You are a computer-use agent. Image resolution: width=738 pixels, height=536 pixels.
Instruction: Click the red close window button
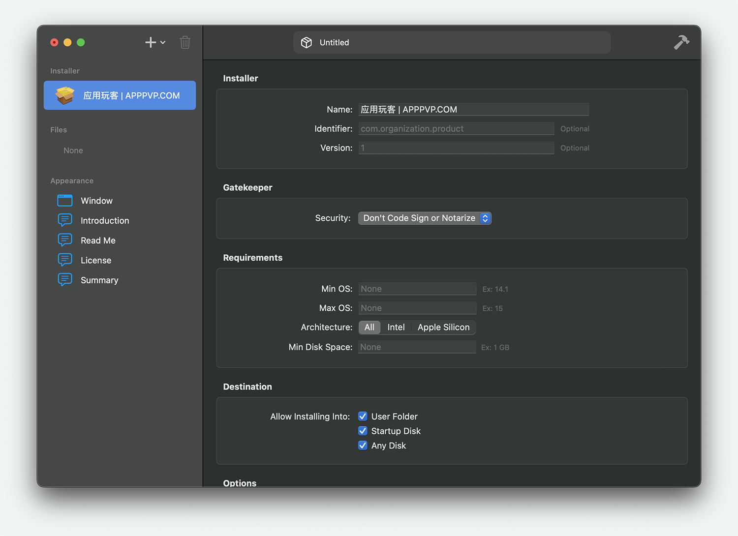[54, 42]
